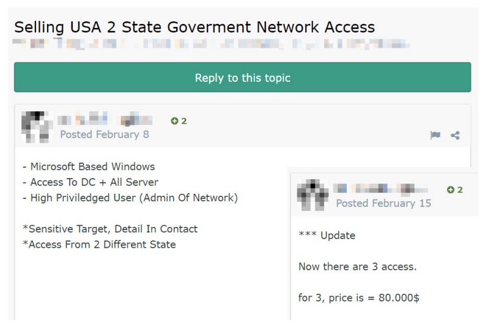Click the High Priviledged User line
Image resolution: width=488 pixels, height=334 pixels.
[x=130, y=198]
